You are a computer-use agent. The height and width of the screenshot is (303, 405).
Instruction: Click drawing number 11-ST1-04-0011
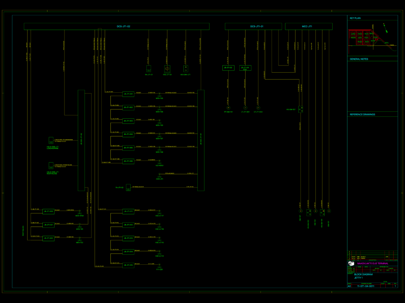click(366, 286)
